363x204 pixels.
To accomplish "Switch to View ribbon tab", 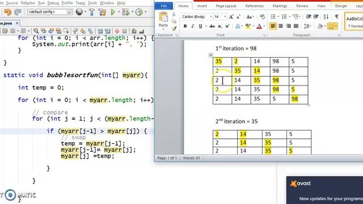I will click(321, 6).
